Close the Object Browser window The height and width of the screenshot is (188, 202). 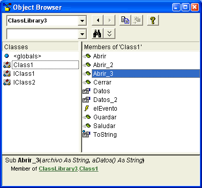coord(194,7)
